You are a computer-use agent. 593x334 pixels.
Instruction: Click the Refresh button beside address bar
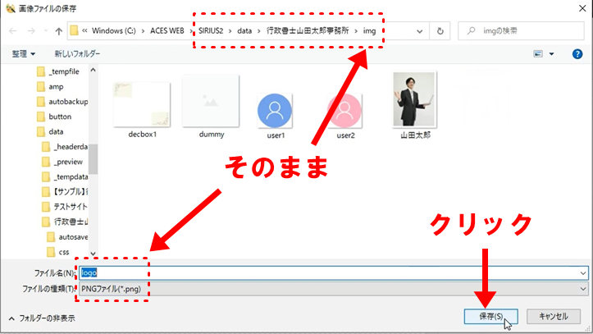[441, 30]
